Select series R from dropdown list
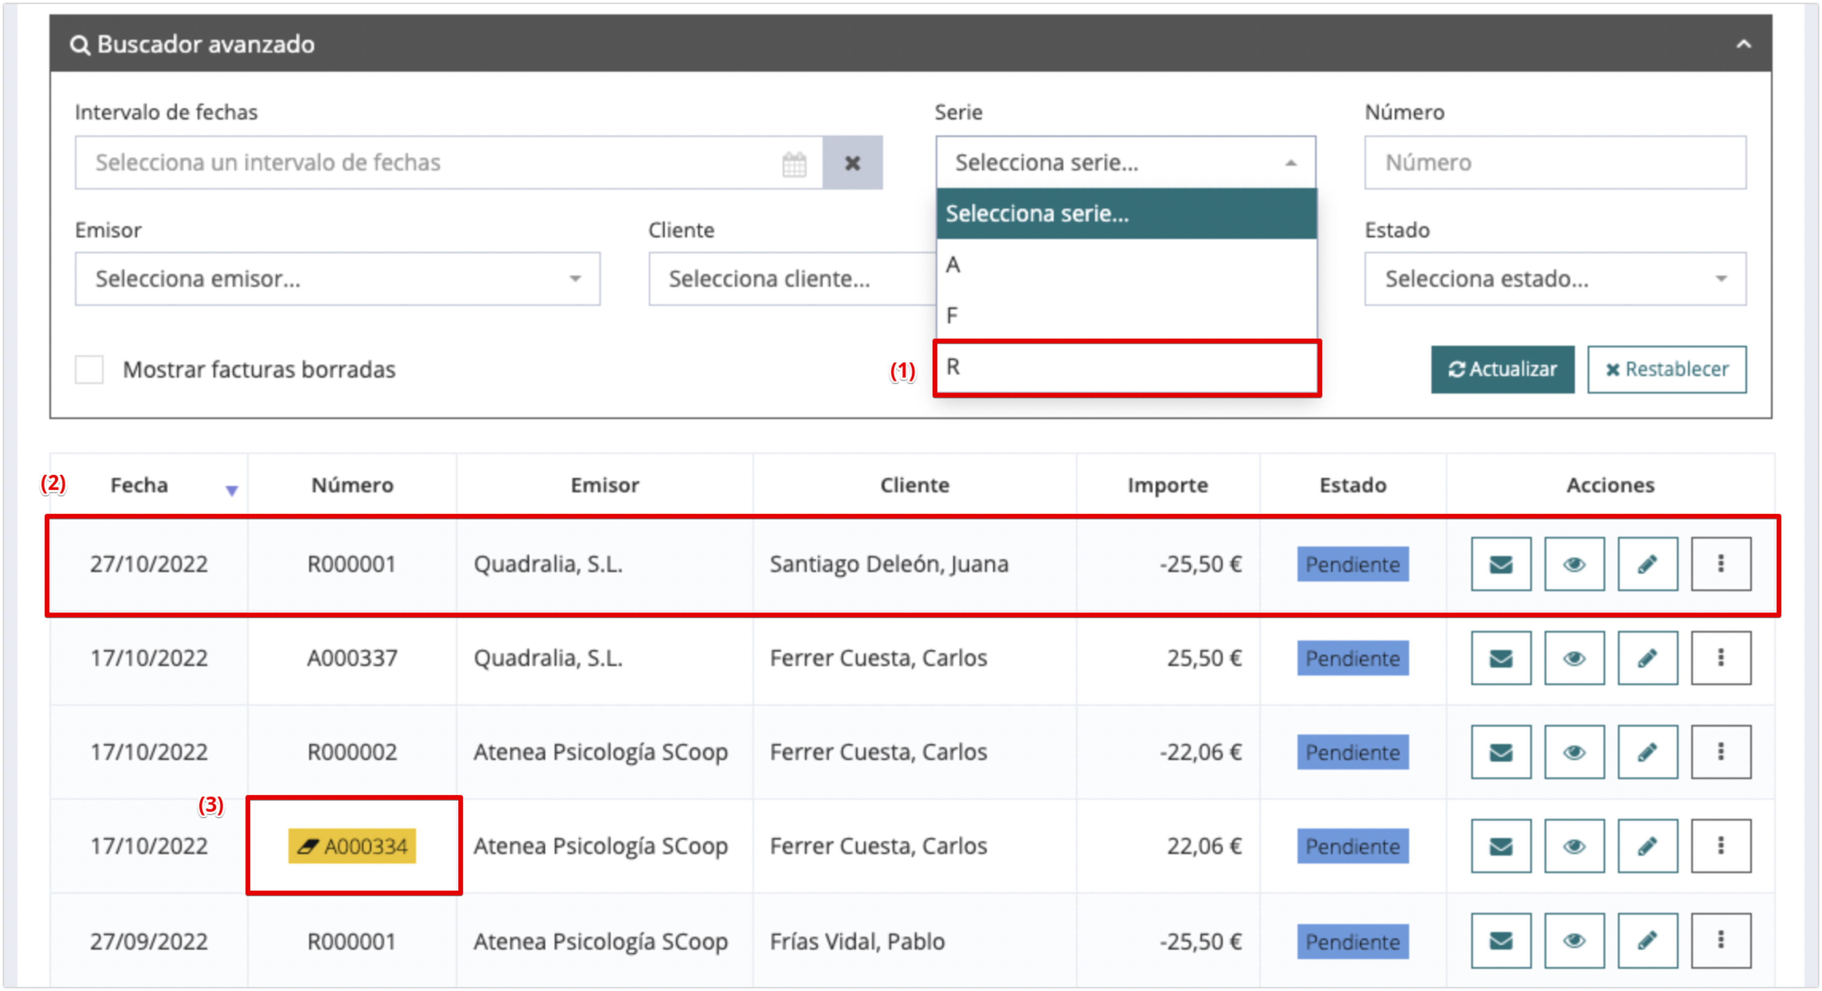Screen dimensions: 1822x991 point(1126,368)
